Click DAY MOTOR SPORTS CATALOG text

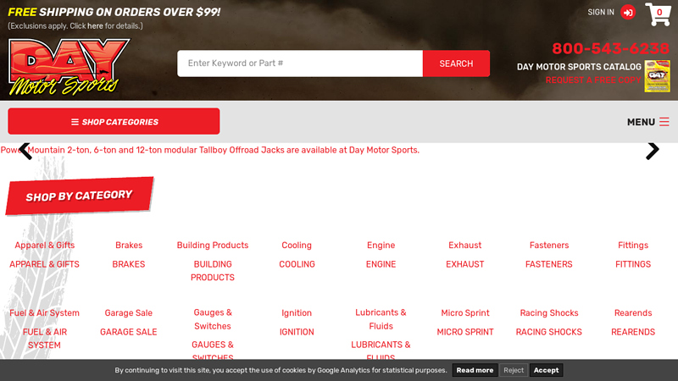point(579,67)
